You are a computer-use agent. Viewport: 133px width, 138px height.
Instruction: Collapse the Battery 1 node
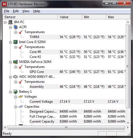tap(11, 92)
